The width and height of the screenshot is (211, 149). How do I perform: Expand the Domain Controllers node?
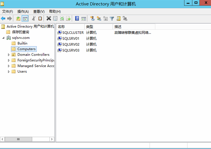click(x=9, y=55)
